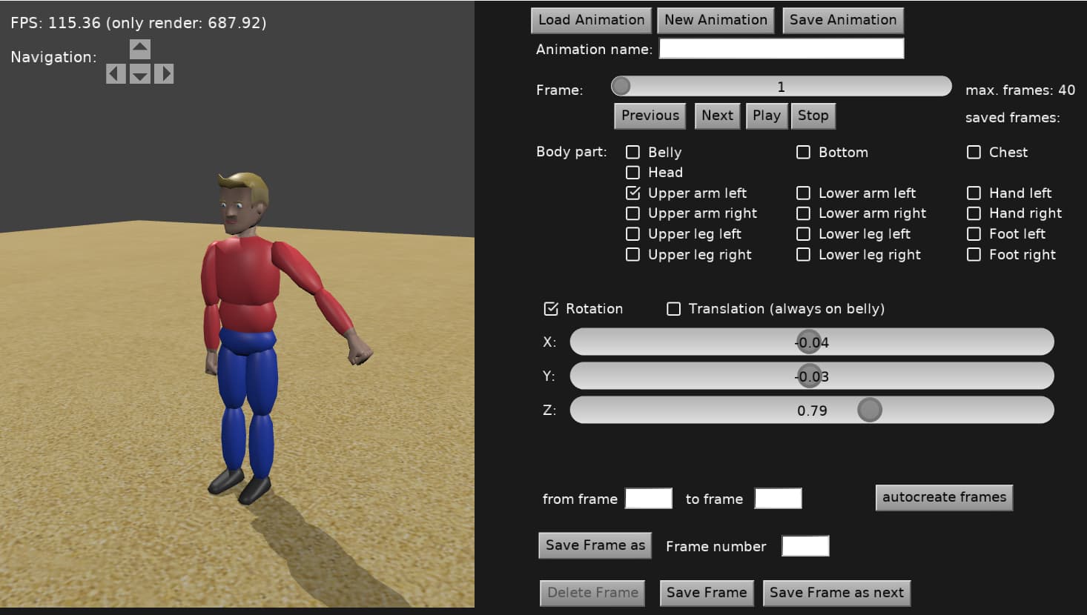Toggle the Translation (always on belly) checkbox
This screenshot has height=615, width=1087.
[673, 308]
